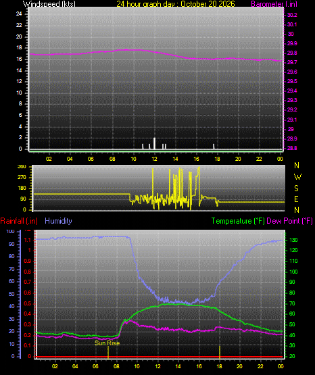This screenshot has height=375, width=315.
Task: Click hour 16 under the windspeed graph
Action: tap(196, 159)
